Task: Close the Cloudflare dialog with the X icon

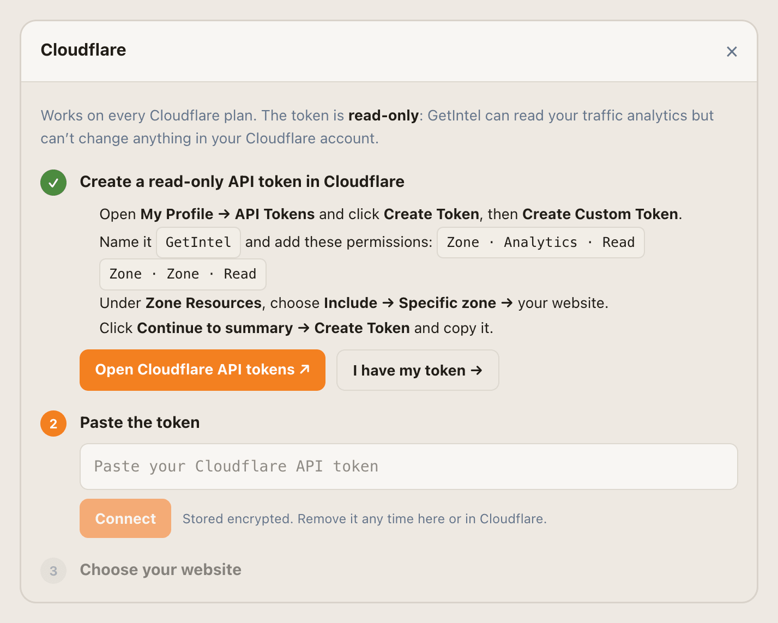Action: pos(732,51)
